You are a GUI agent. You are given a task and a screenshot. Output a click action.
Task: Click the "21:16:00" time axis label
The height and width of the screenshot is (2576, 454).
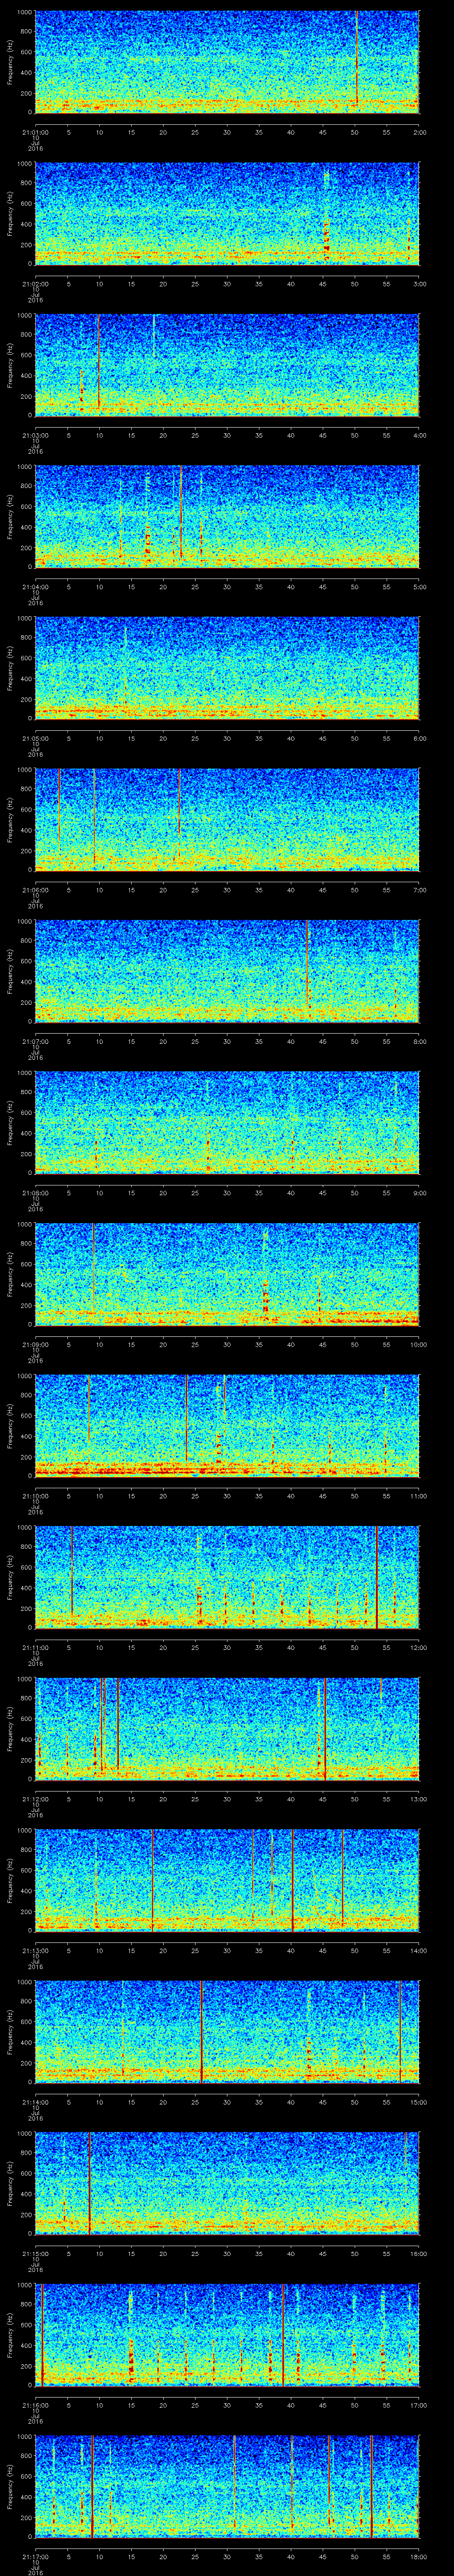[x=35, y=2404]
